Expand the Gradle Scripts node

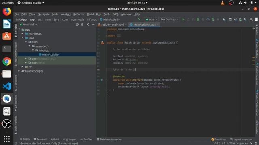coord(19,71)
